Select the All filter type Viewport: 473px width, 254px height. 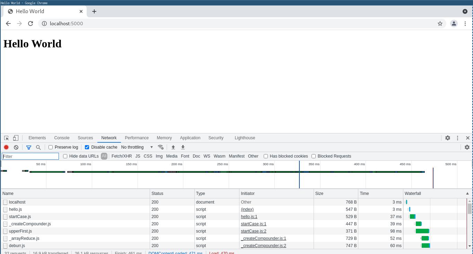104,156
